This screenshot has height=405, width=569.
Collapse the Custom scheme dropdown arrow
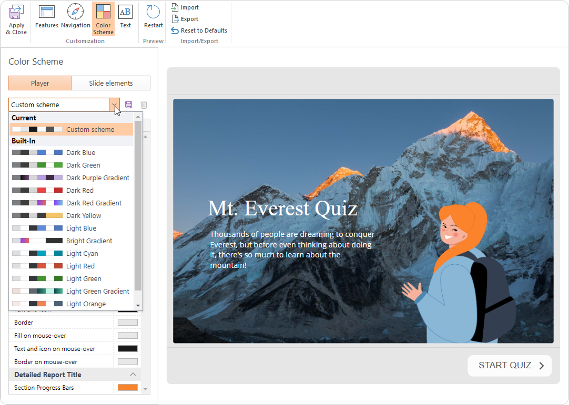point(114,105)
